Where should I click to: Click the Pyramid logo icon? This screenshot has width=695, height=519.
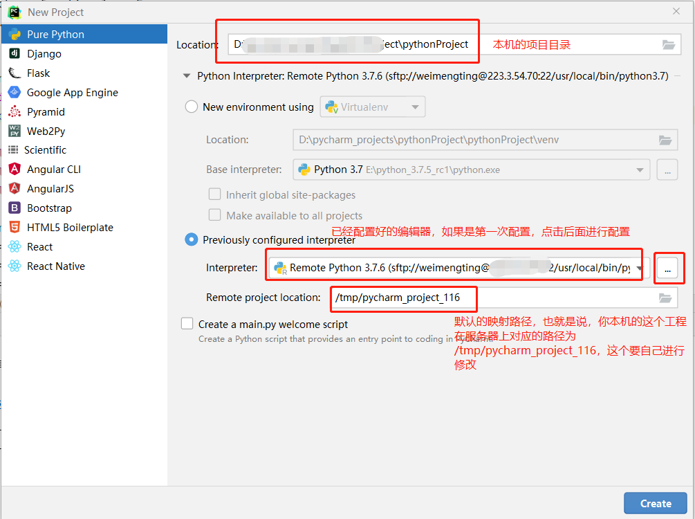[15, 111]
